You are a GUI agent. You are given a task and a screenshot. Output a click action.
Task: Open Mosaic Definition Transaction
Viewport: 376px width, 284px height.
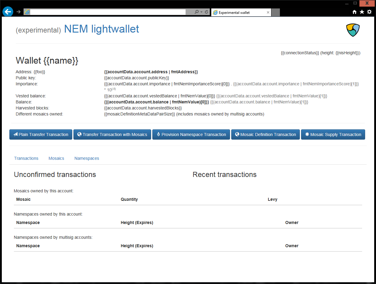pos(265,134)
